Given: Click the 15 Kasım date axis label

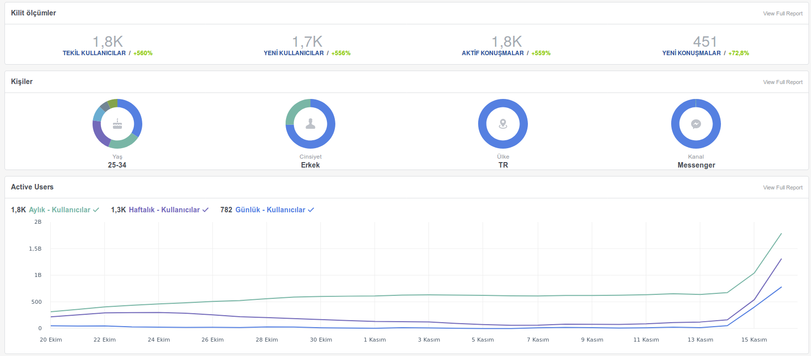Looking at the screenshot, I should click(754, 340).
